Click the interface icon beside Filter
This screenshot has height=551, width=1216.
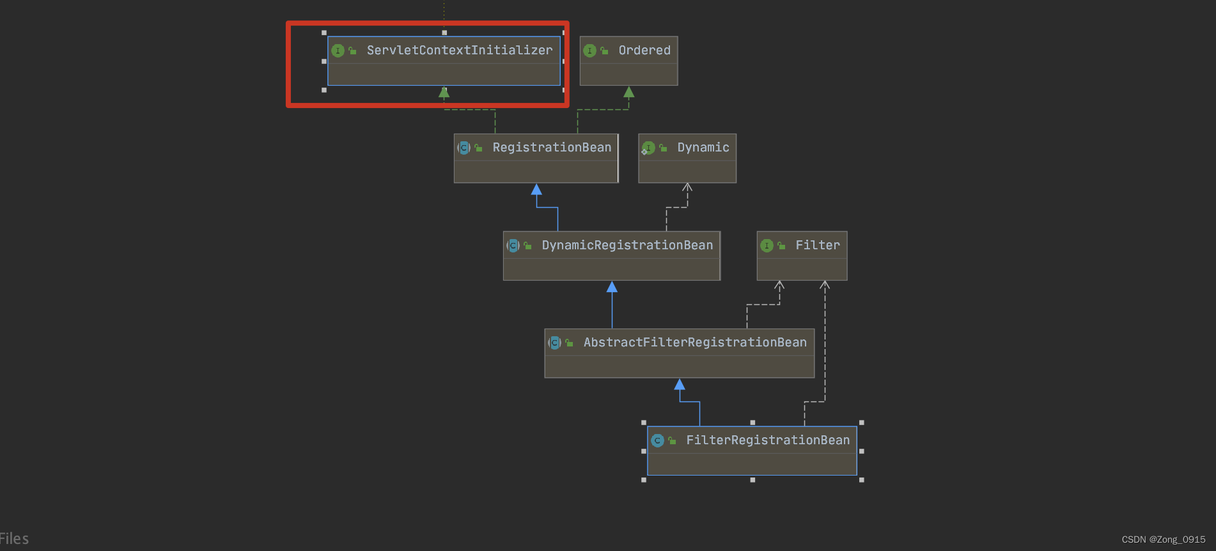click(x=767, y=245)
